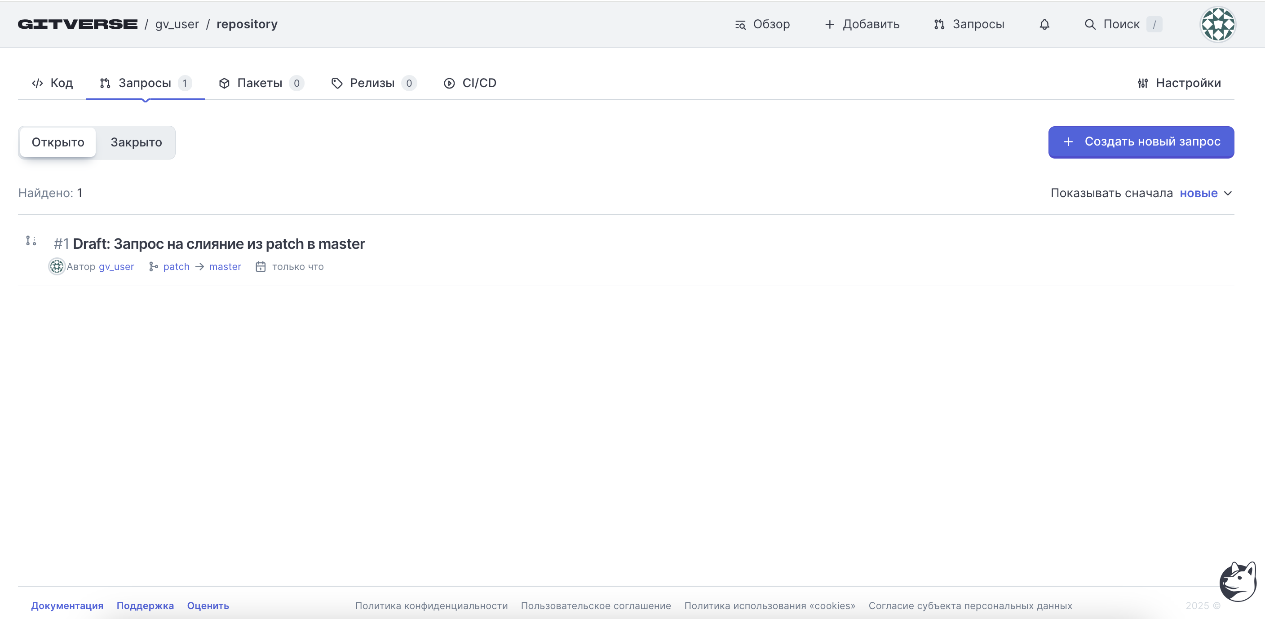Open Поддержка footer link
Image resolution: width=1265 pixels, height=619 pixels.
pos(146,606)
